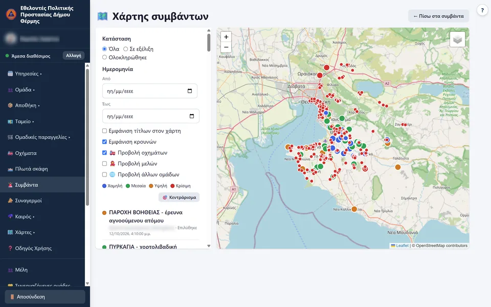The image size is (491, 307).
Task: Uncheck Εμφάνιση κρουνών checkbox
Action: tap(104, 142)
